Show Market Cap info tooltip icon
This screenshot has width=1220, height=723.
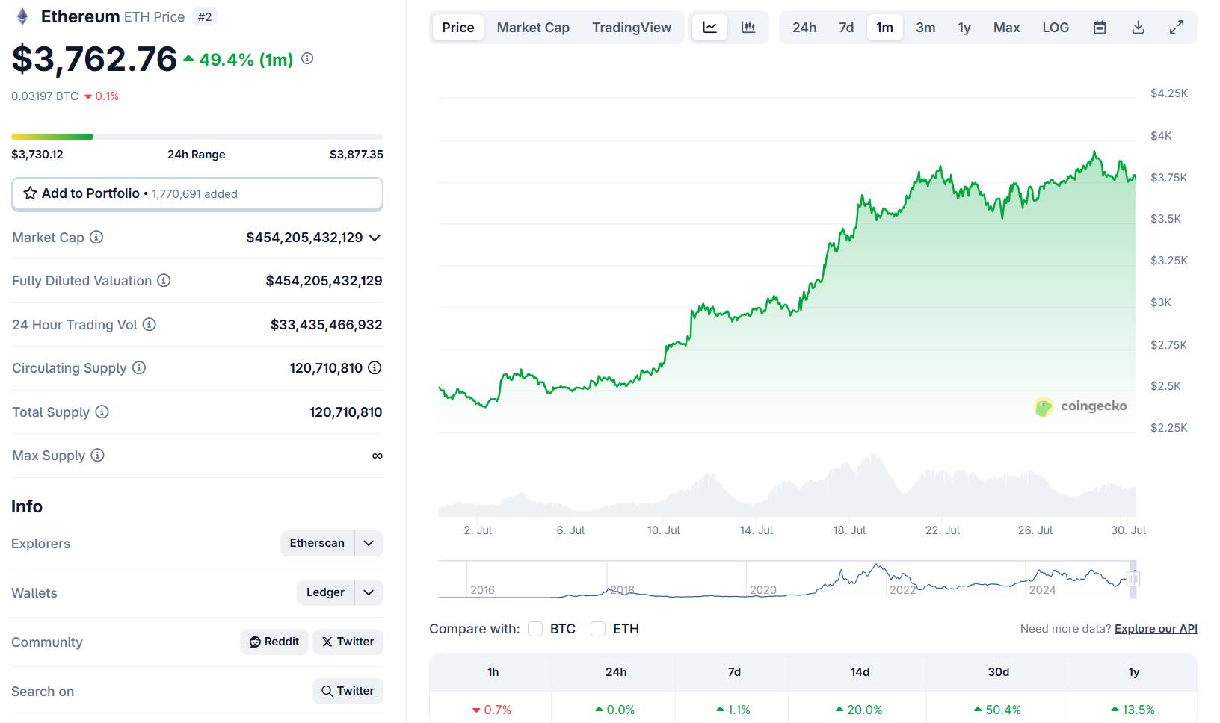click(96, 237)
